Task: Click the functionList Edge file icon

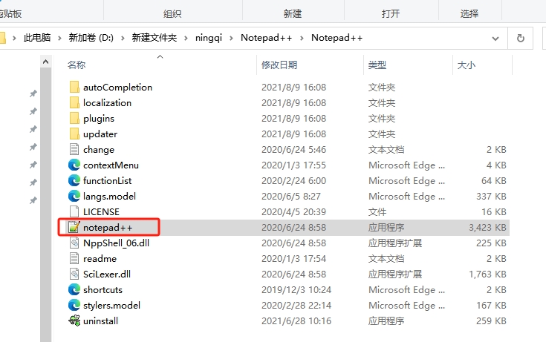Action: click(74, 180)
